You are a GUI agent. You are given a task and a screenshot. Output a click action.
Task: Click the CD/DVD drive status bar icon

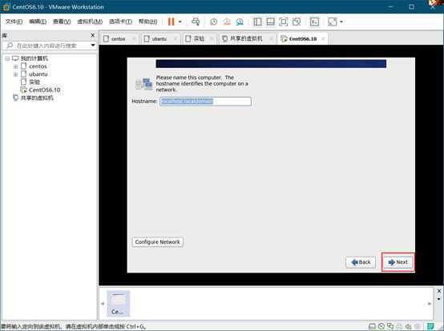381,327
